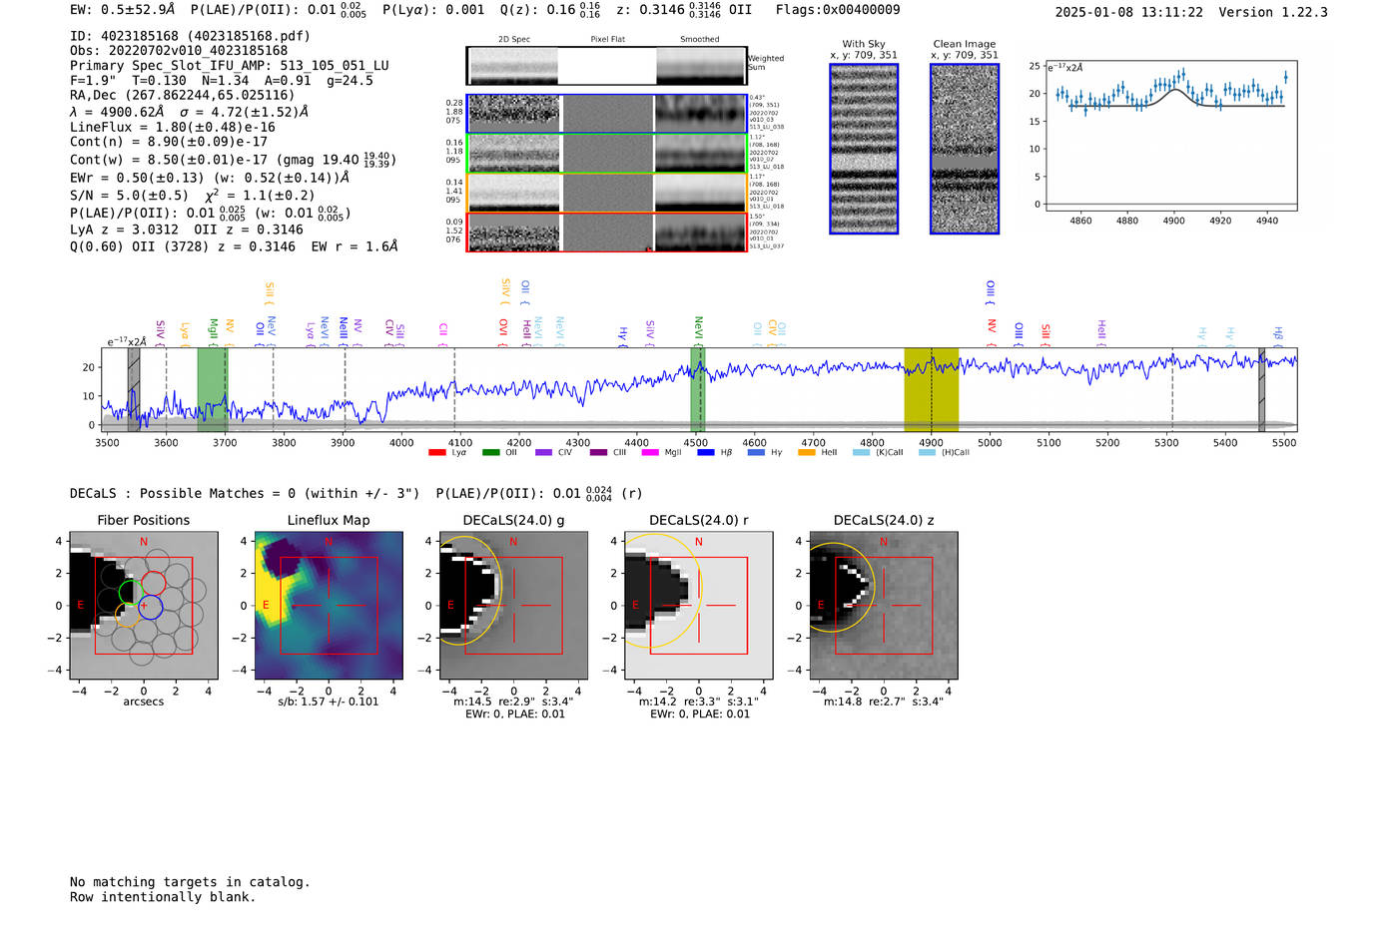Click the Smoothed column header
The height and width of the screenshot is (951, 1398).
point(700,40)
